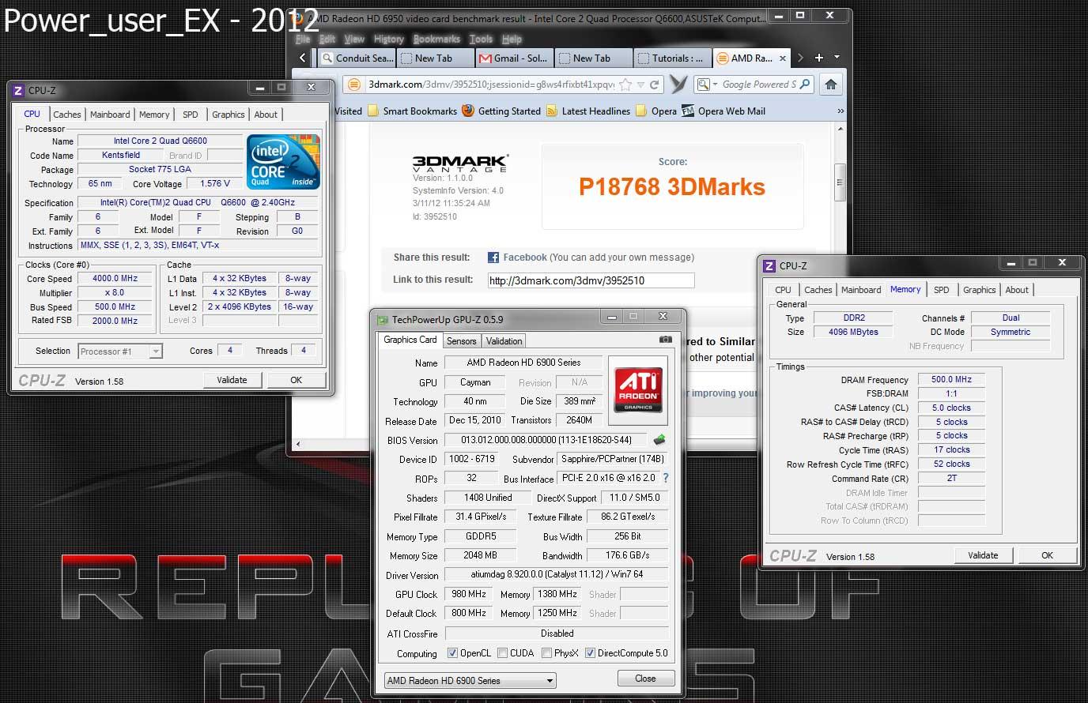Click the CPU-Z Z icon in the left window title bar
The image size is (1088, 703).
tap(18, 90)
